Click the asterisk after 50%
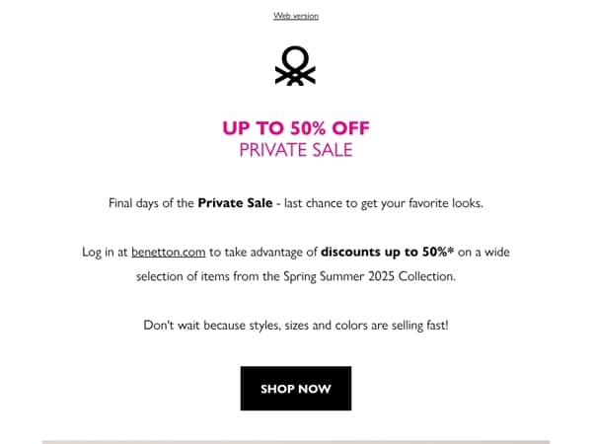The width and height of the screenshot is (592, 444). tap(451, 250)
